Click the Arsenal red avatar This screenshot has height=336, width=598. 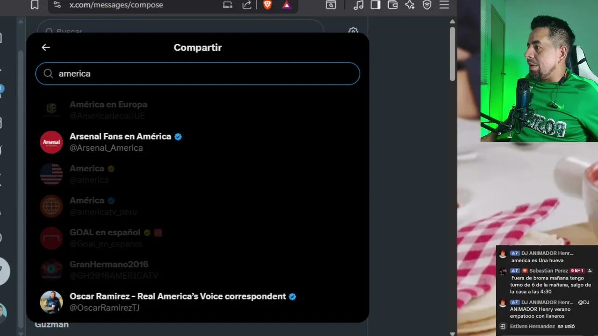pos(51,142)
